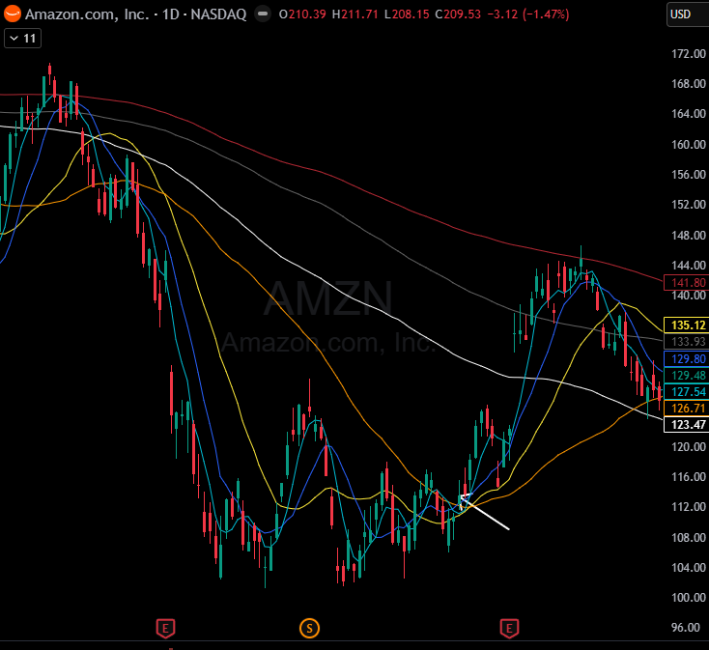Select the blue 129.80 price label
This screenshot has height=650, width=709.
coord(687,359)
